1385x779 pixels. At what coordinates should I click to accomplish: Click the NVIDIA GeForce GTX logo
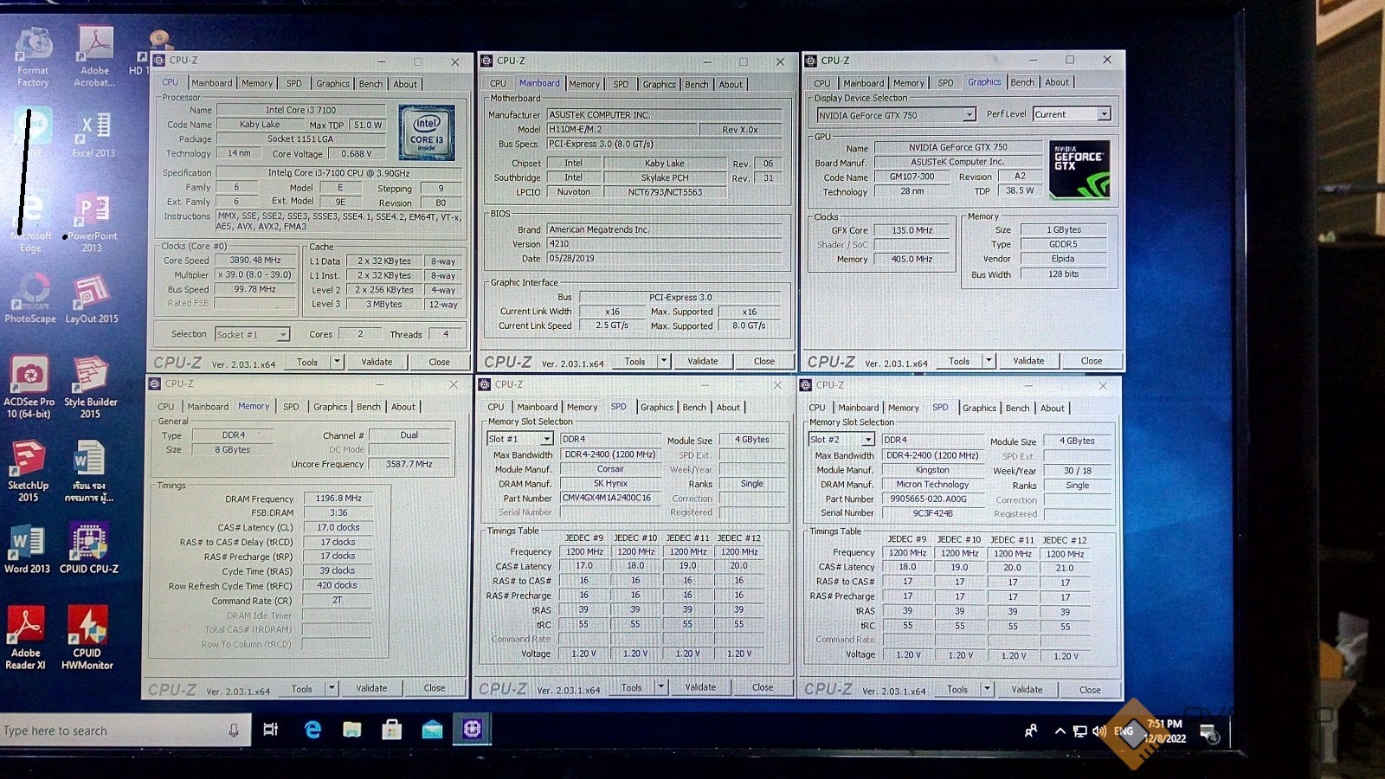click(1079, 171)
